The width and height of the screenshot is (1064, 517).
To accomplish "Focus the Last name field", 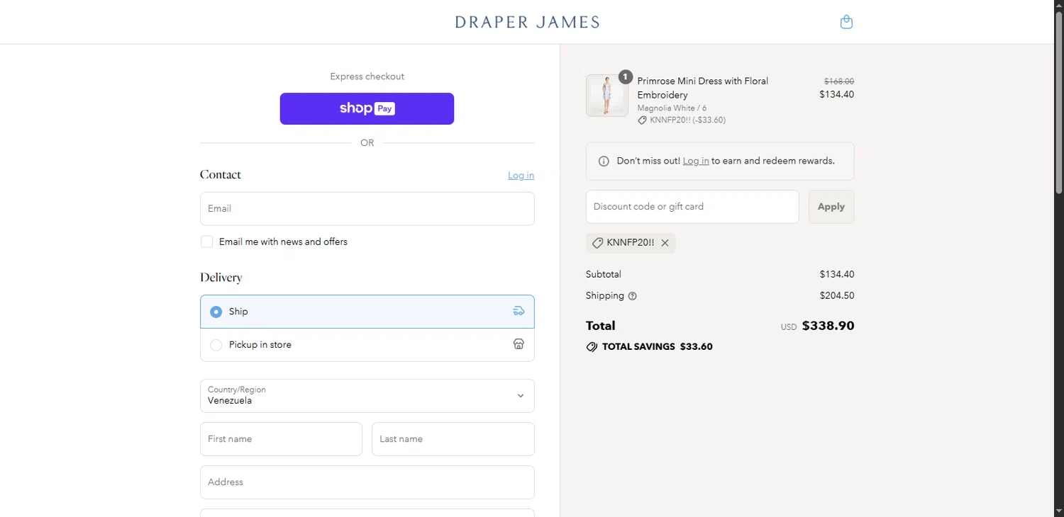I will (x=453, y=439).
